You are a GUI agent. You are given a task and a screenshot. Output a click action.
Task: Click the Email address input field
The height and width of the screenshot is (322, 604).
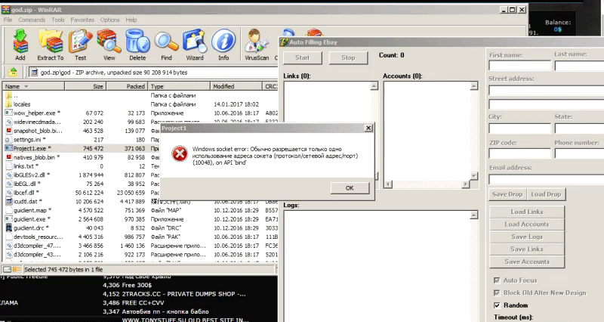pyautogui.click(x=546, y=179)
